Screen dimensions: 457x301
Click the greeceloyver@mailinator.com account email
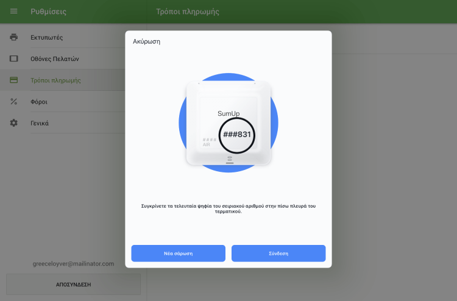point(73,264)
